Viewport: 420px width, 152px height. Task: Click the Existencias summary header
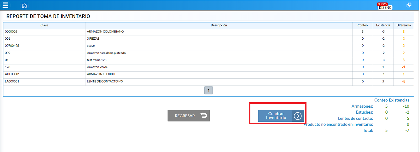click(399, 100)
